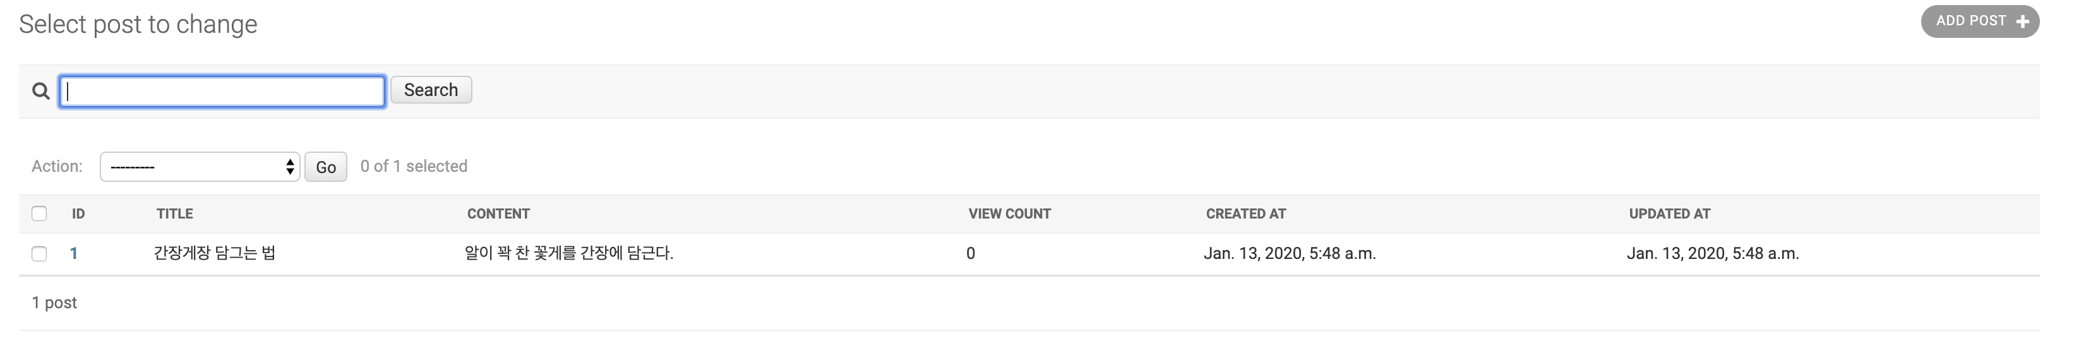2074x360 pixels.
Task: Check the box for post row 1
Action: coord(39,254)
